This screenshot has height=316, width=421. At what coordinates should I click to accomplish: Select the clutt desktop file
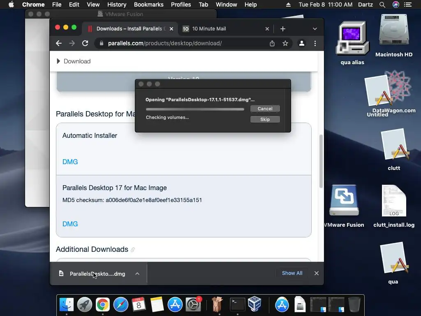[x=394, y=149]
